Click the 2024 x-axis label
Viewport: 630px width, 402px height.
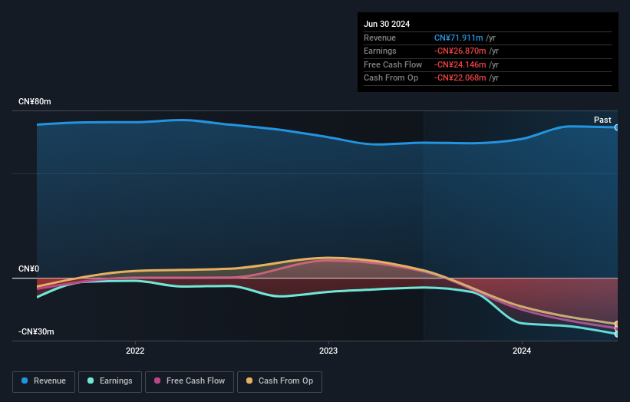(522, 351)
